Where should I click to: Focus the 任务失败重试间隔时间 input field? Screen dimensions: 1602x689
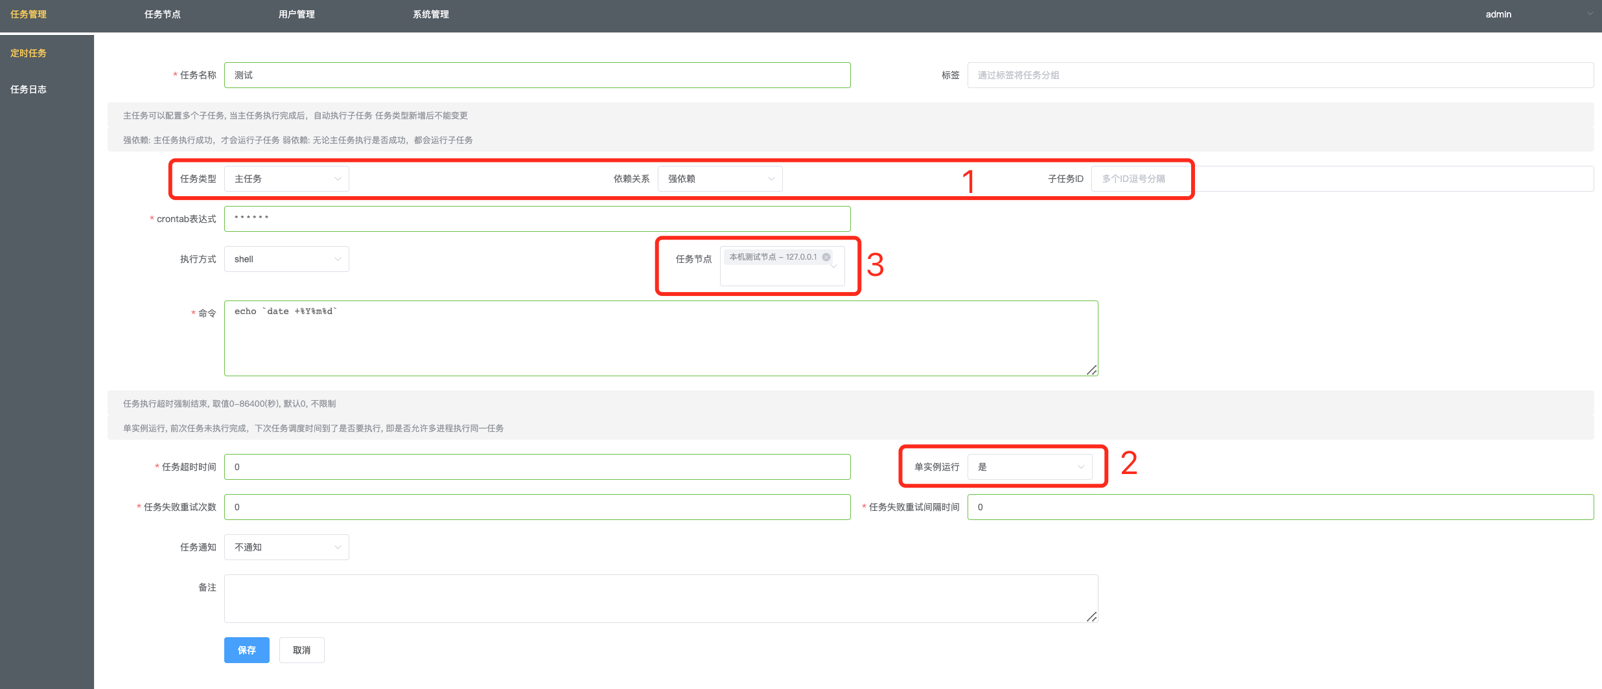1281,507
